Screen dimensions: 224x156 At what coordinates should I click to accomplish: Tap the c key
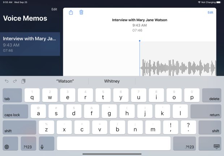click(82, 127)
